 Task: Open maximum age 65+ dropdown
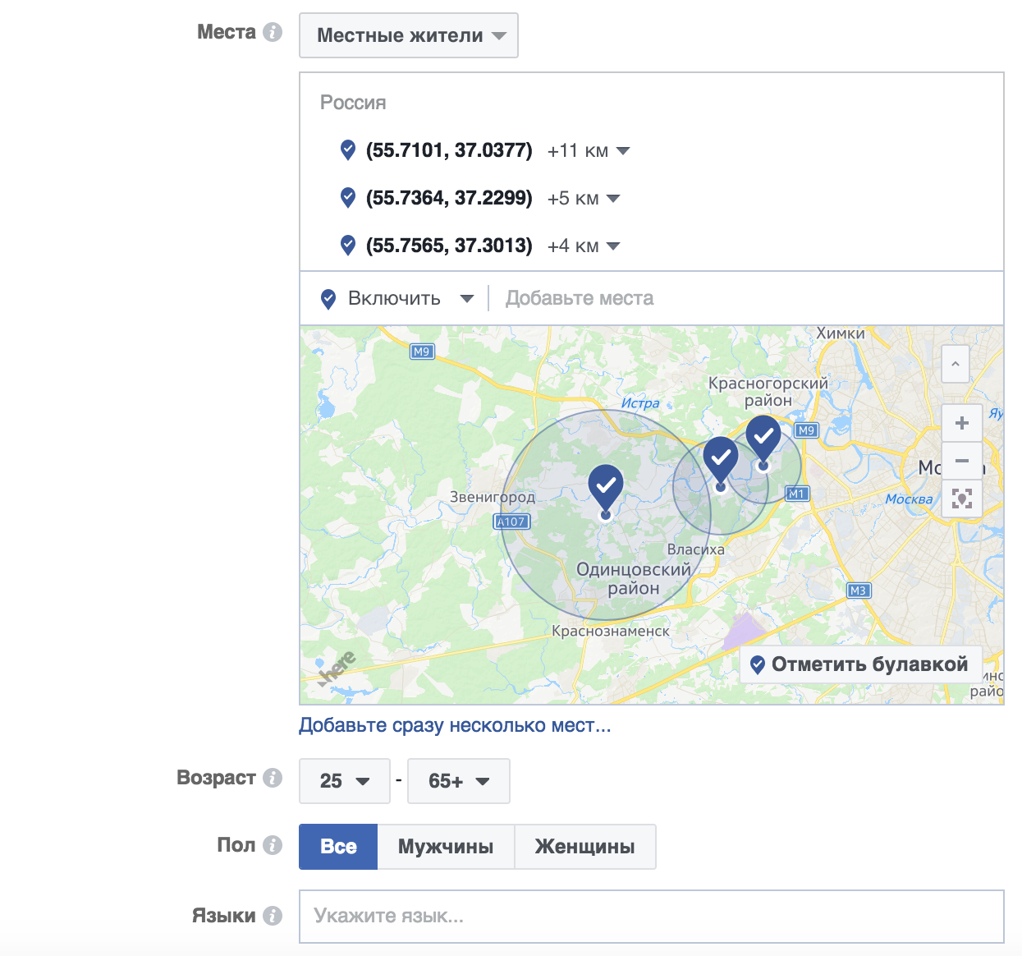459,781
